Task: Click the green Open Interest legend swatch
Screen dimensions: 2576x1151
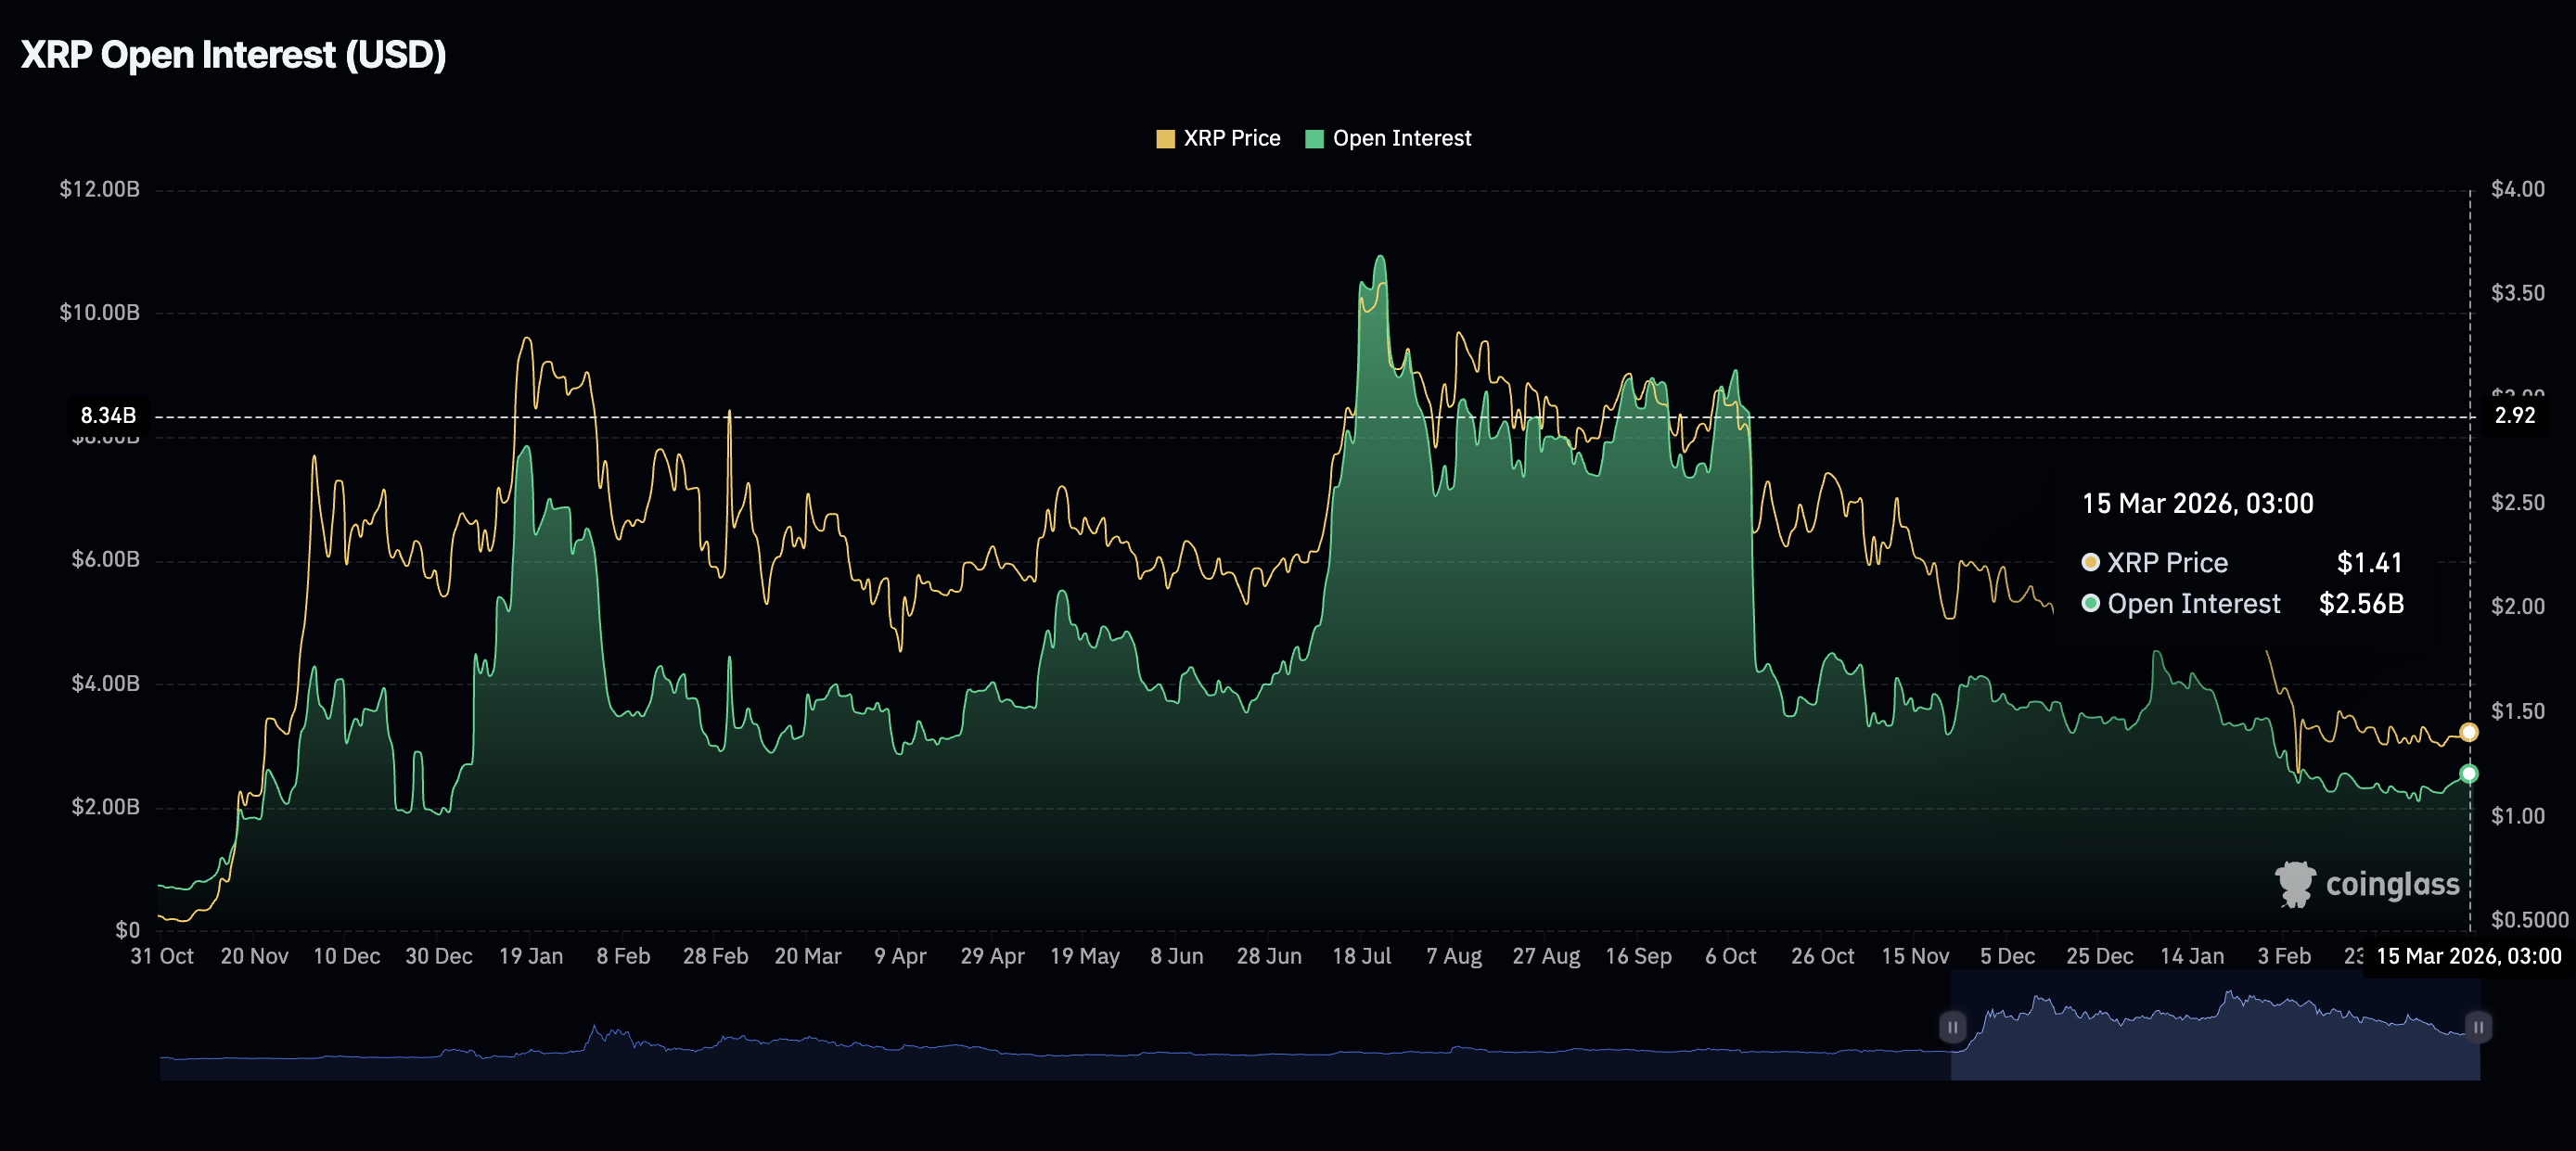Action: point(1314,139)
